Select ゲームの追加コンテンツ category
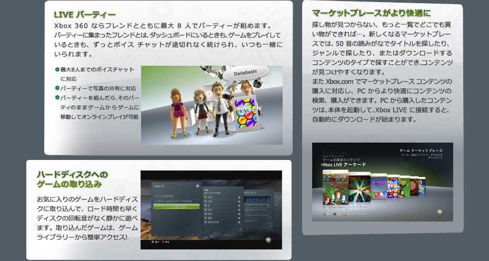 pos(341,159)
